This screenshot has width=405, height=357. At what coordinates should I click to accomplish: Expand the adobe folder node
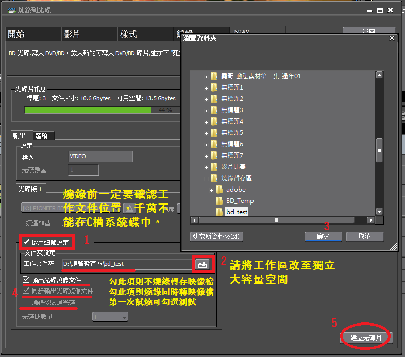212,190
